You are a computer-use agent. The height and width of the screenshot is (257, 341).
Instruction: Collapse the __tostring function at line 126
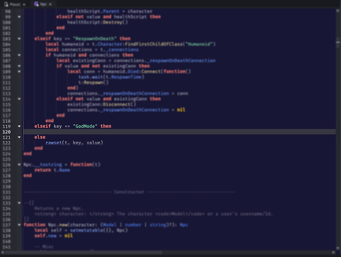[19, 164]
